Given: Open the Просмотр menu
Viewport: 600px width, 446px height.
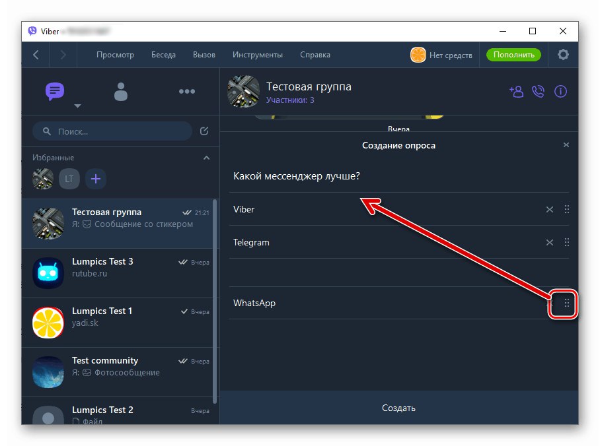Looking at the screenshot, I should (x=115, y=55).
